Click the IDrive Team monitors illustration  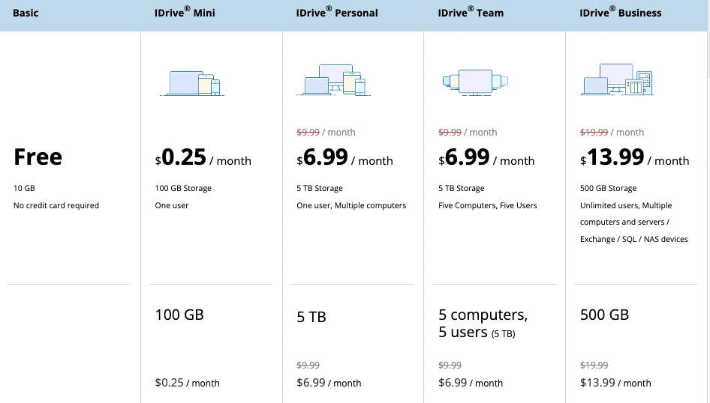tap(476, 80)
